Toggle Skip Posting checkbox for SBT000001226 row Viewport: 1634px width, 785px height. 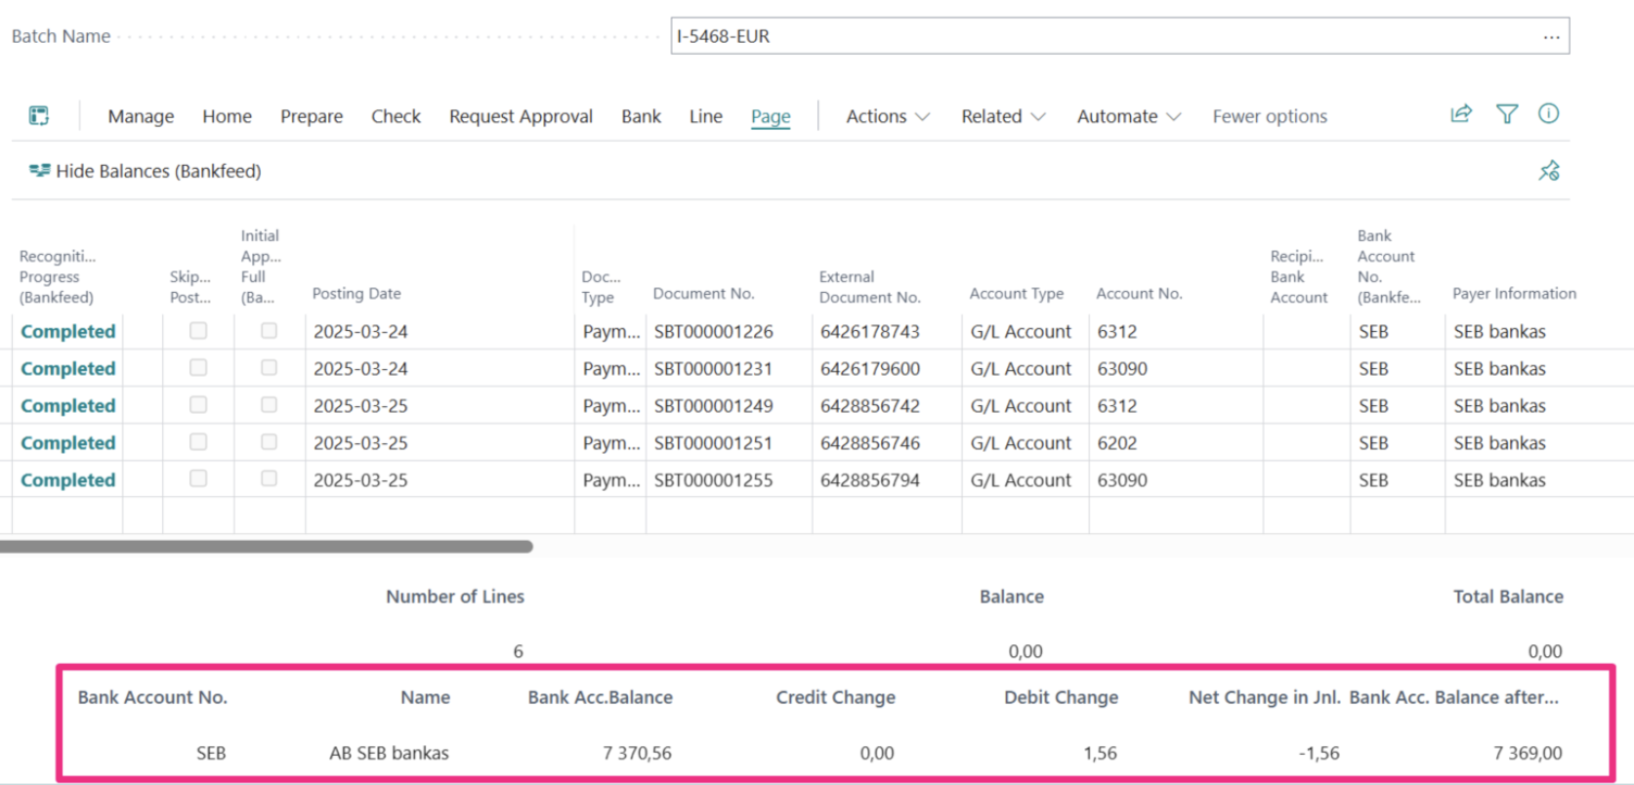tap(198, 331)
